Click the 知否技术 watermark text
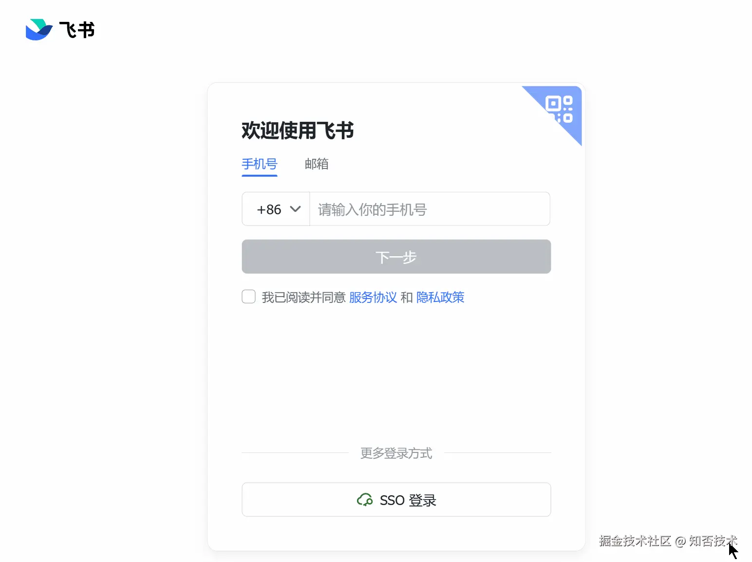Image resolution: width=752 pixels, height=562 pixels. (x=713, y=541)
